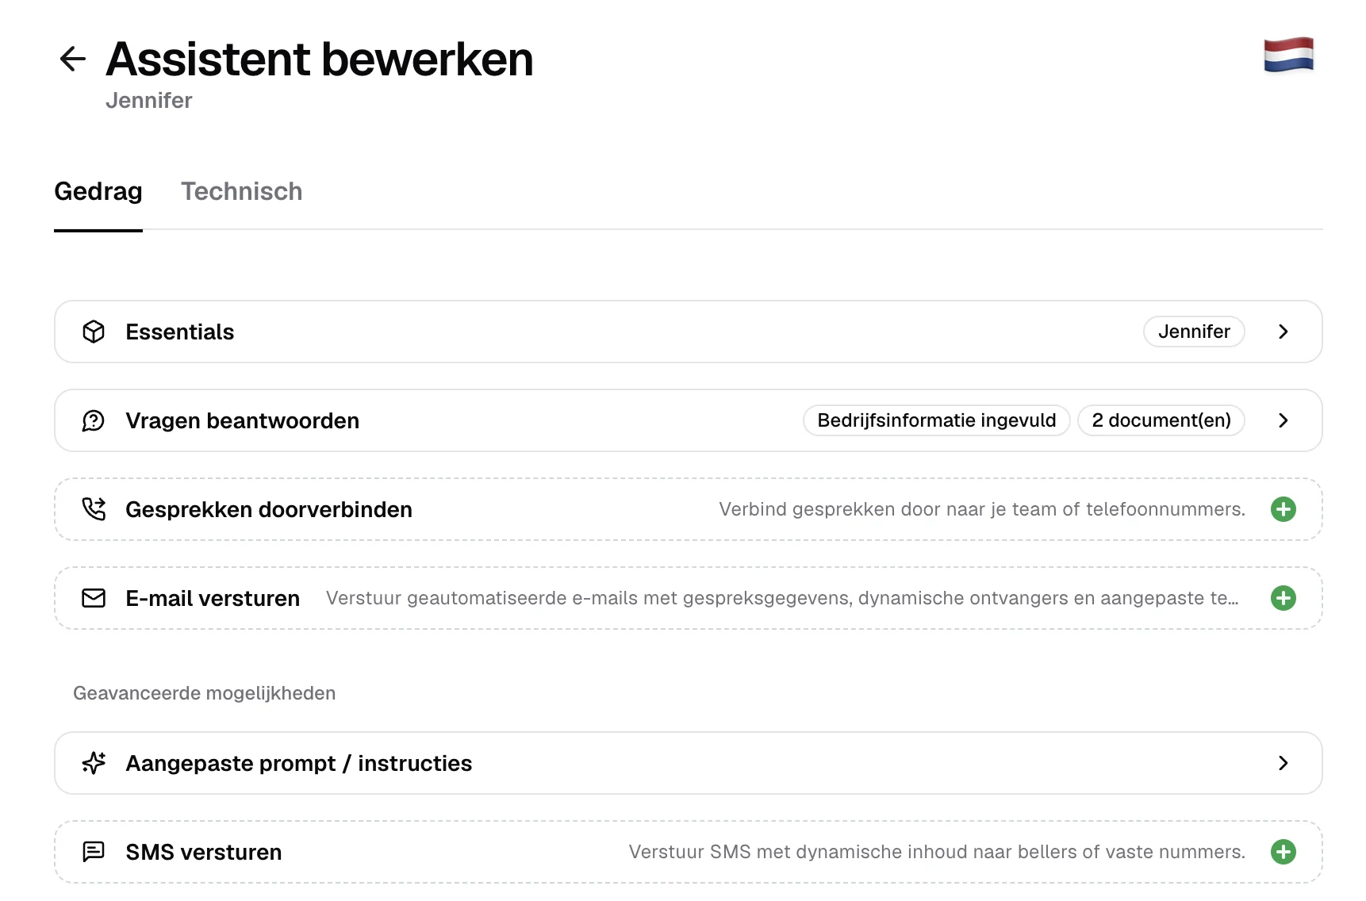1366x901 pixels.
Task: Enable SMS versturen with green plus button
Action: (1283, 852)
